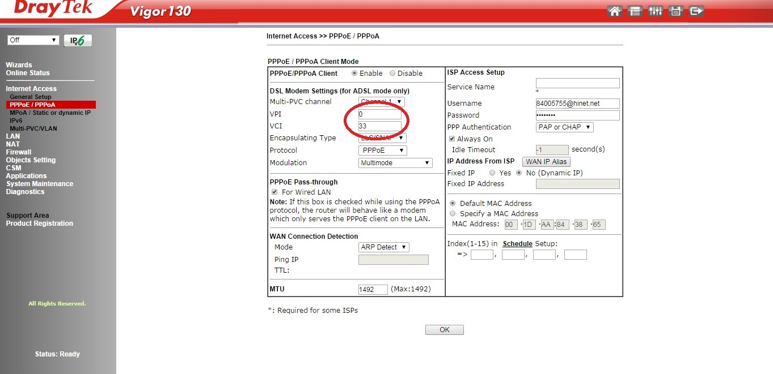This screenshot has width=773, height=374.
Task: Click the IPv6 icon in the sidebar
Action: [x=78, y=40]
